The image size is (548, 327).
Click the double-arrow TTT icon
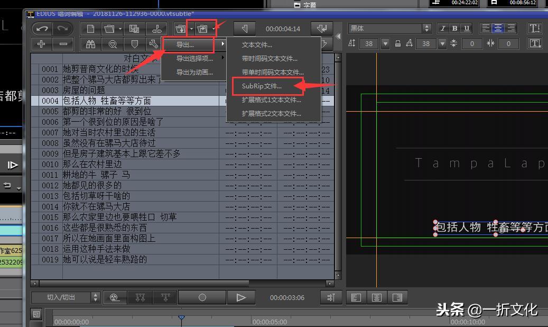140,297
